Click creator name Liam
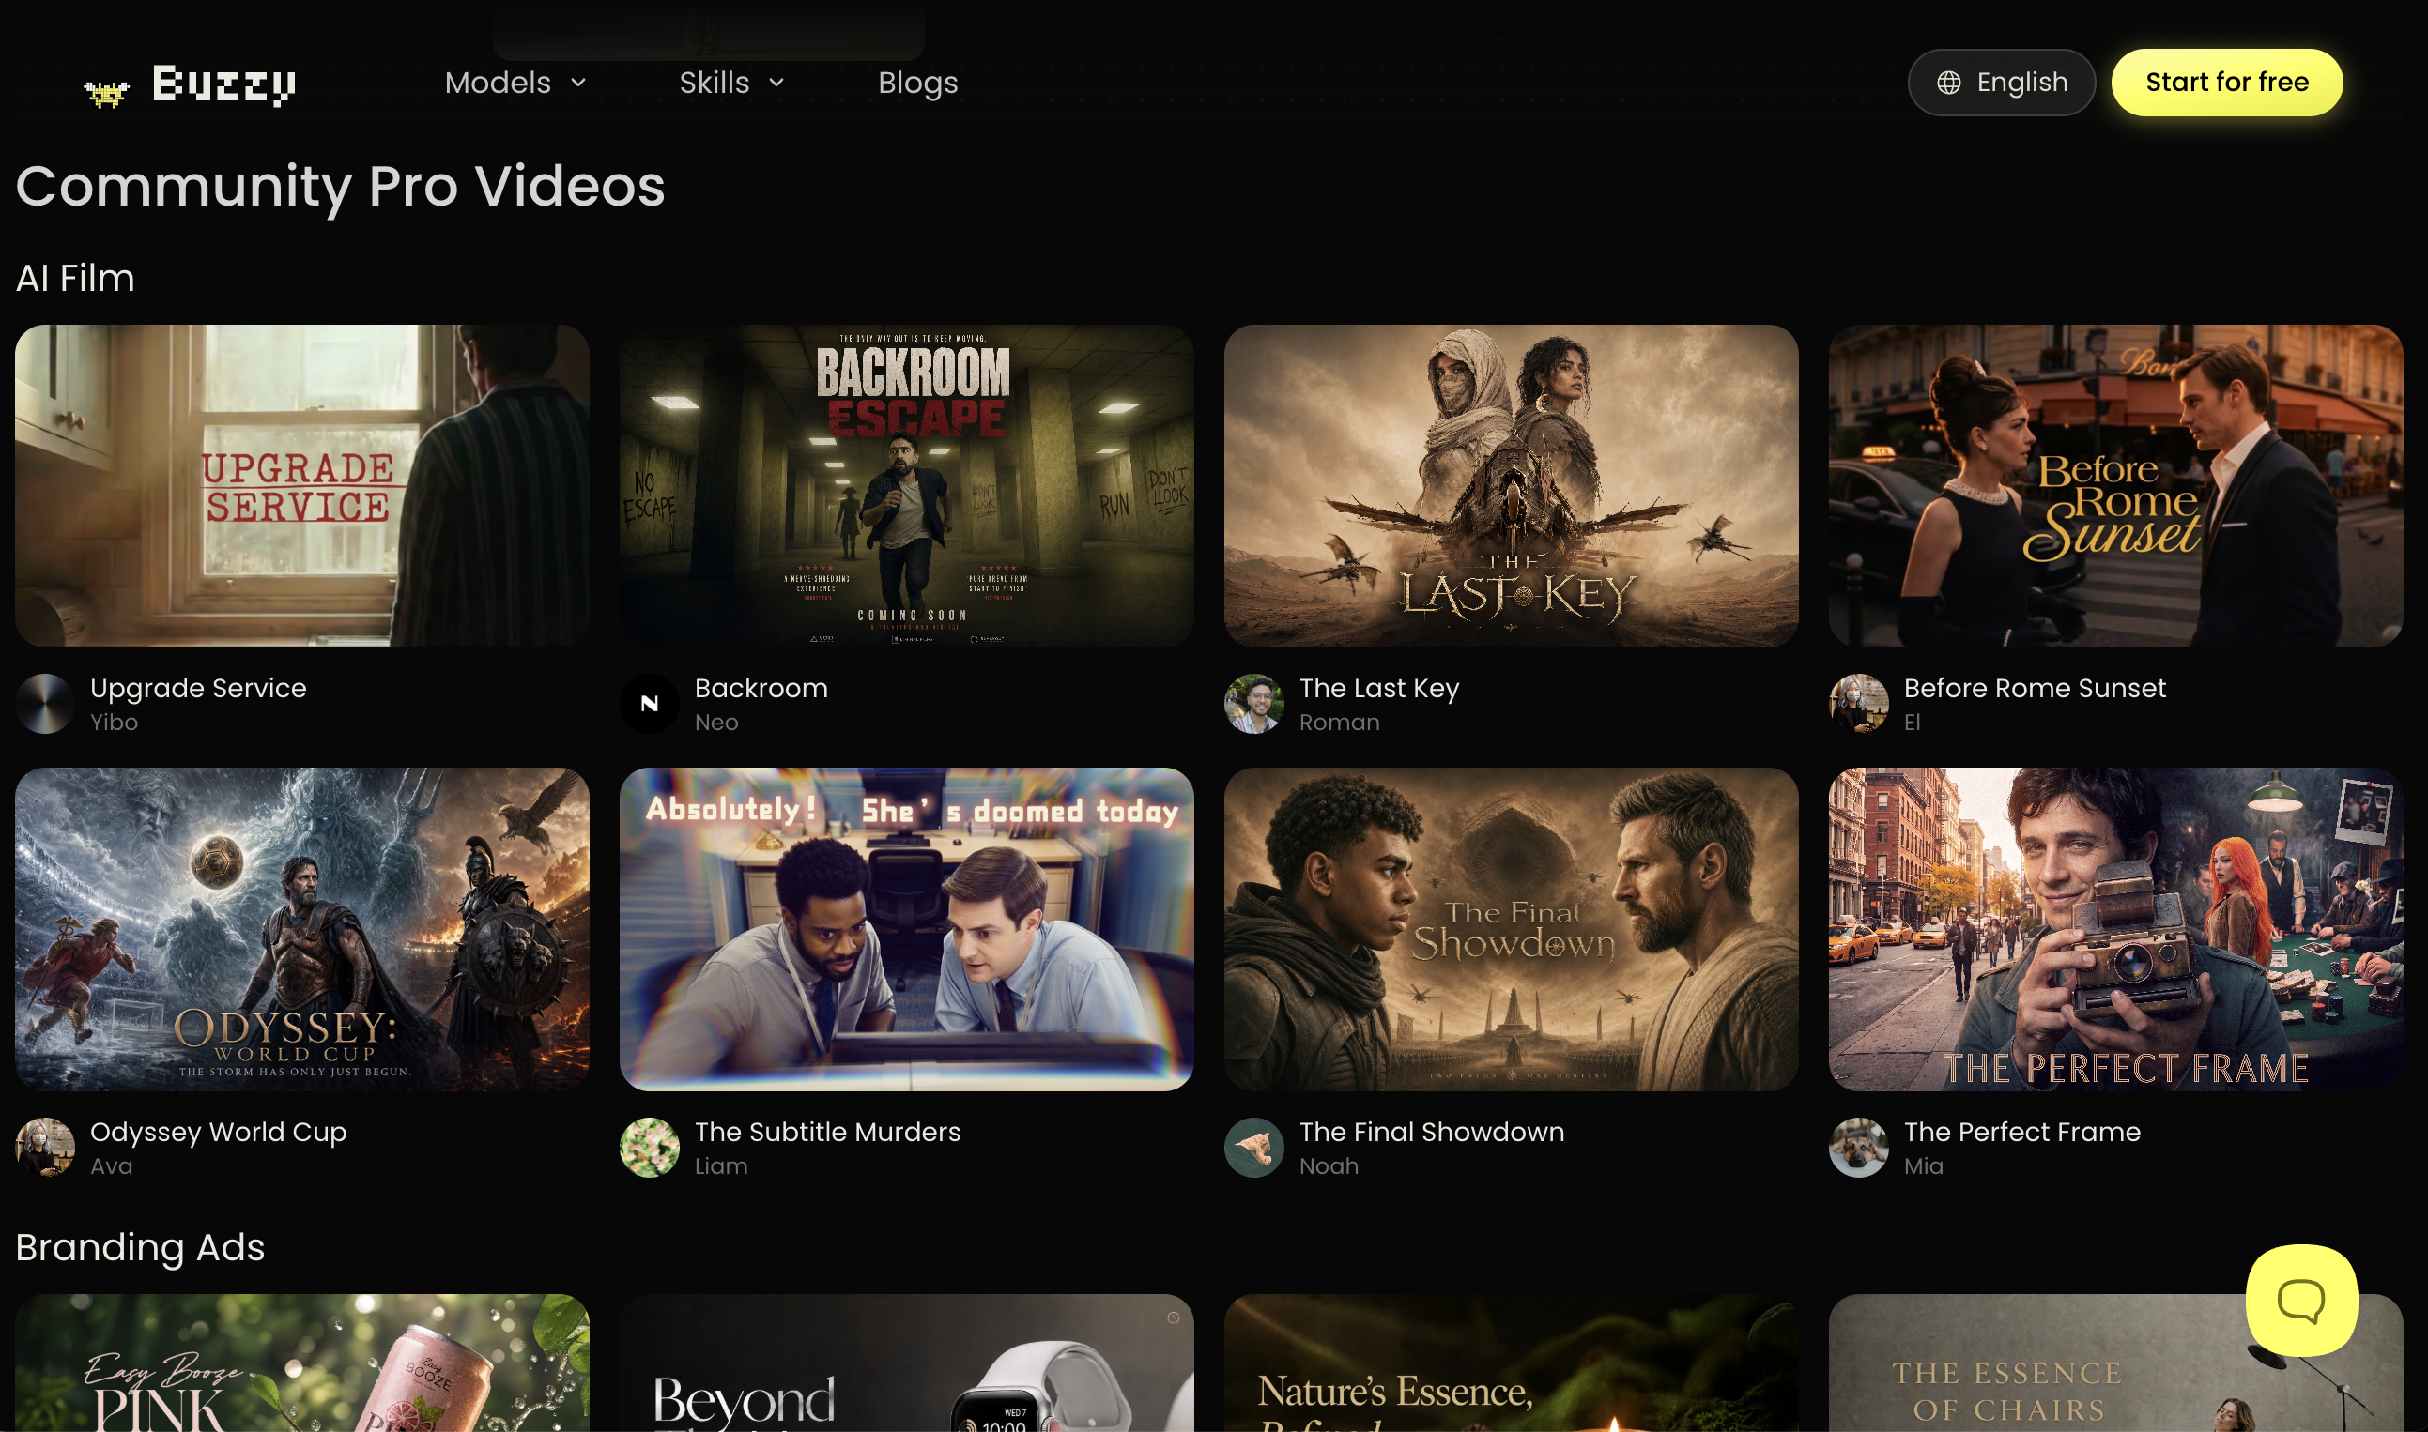The height and width of the screenshot is (1432, 2428). click(721, 1165)
